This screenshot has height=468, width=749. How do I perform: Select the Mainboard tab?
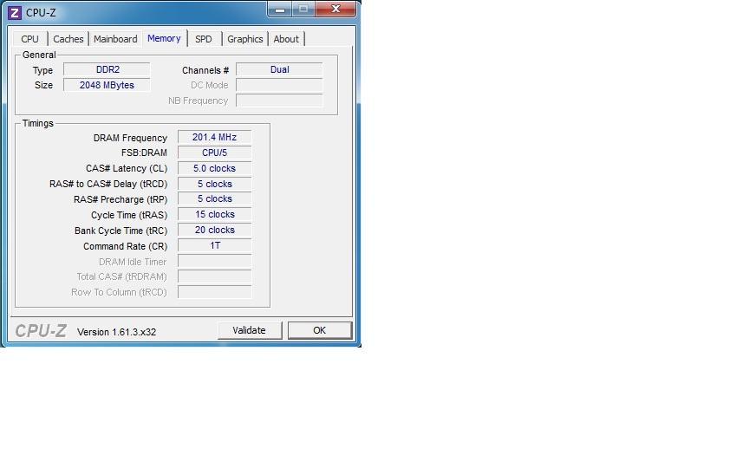point(115,39)
